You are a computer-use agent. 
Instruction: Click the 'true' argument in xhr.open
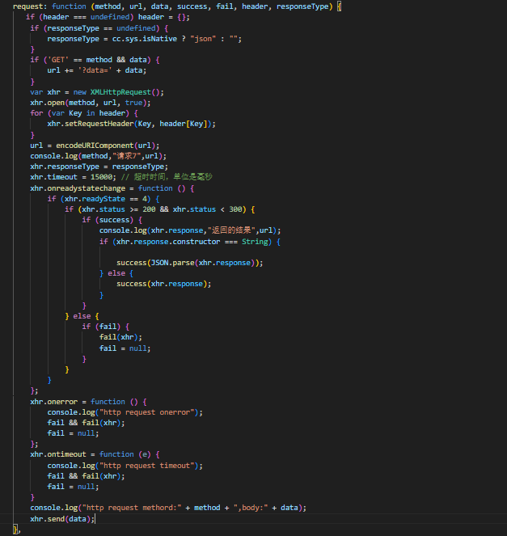133,103
